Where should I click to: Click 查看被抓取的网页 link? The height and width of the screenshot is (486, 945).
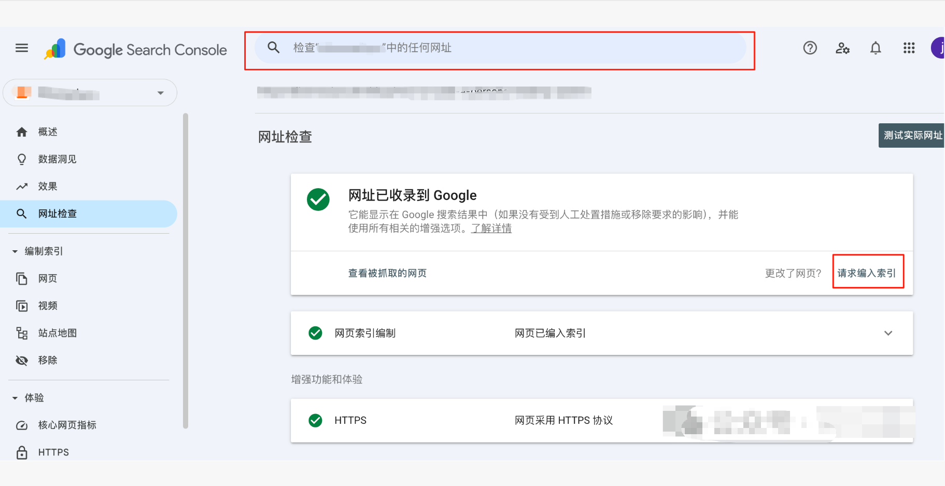pos(387,273)
